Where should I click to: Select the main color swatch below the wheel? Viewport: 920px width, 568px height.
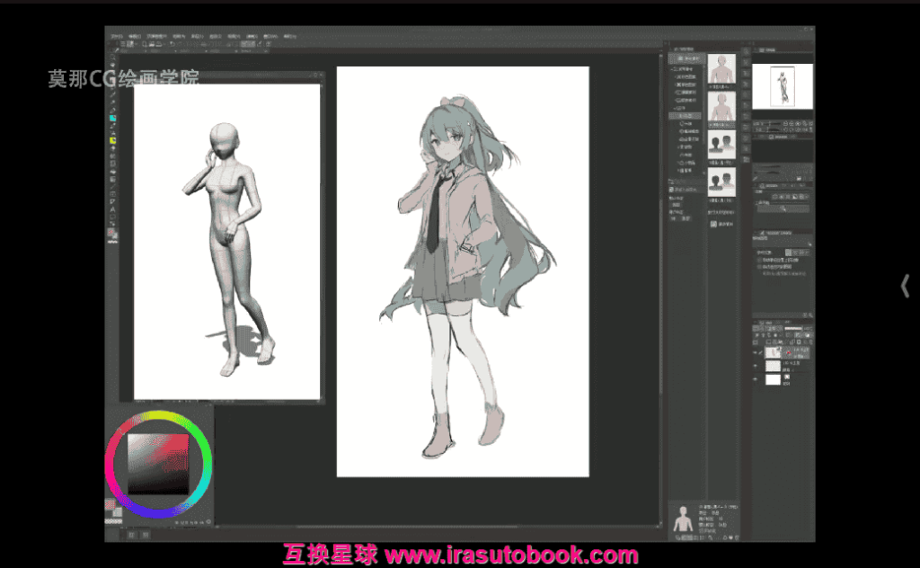coord(111,504)
